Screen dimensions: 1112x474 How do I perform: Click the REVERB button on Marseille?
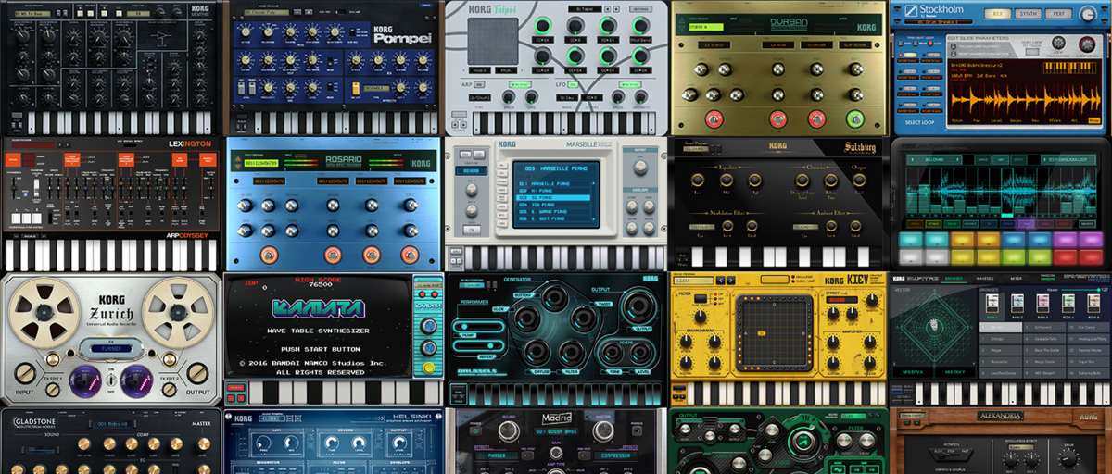pos(472,171)
